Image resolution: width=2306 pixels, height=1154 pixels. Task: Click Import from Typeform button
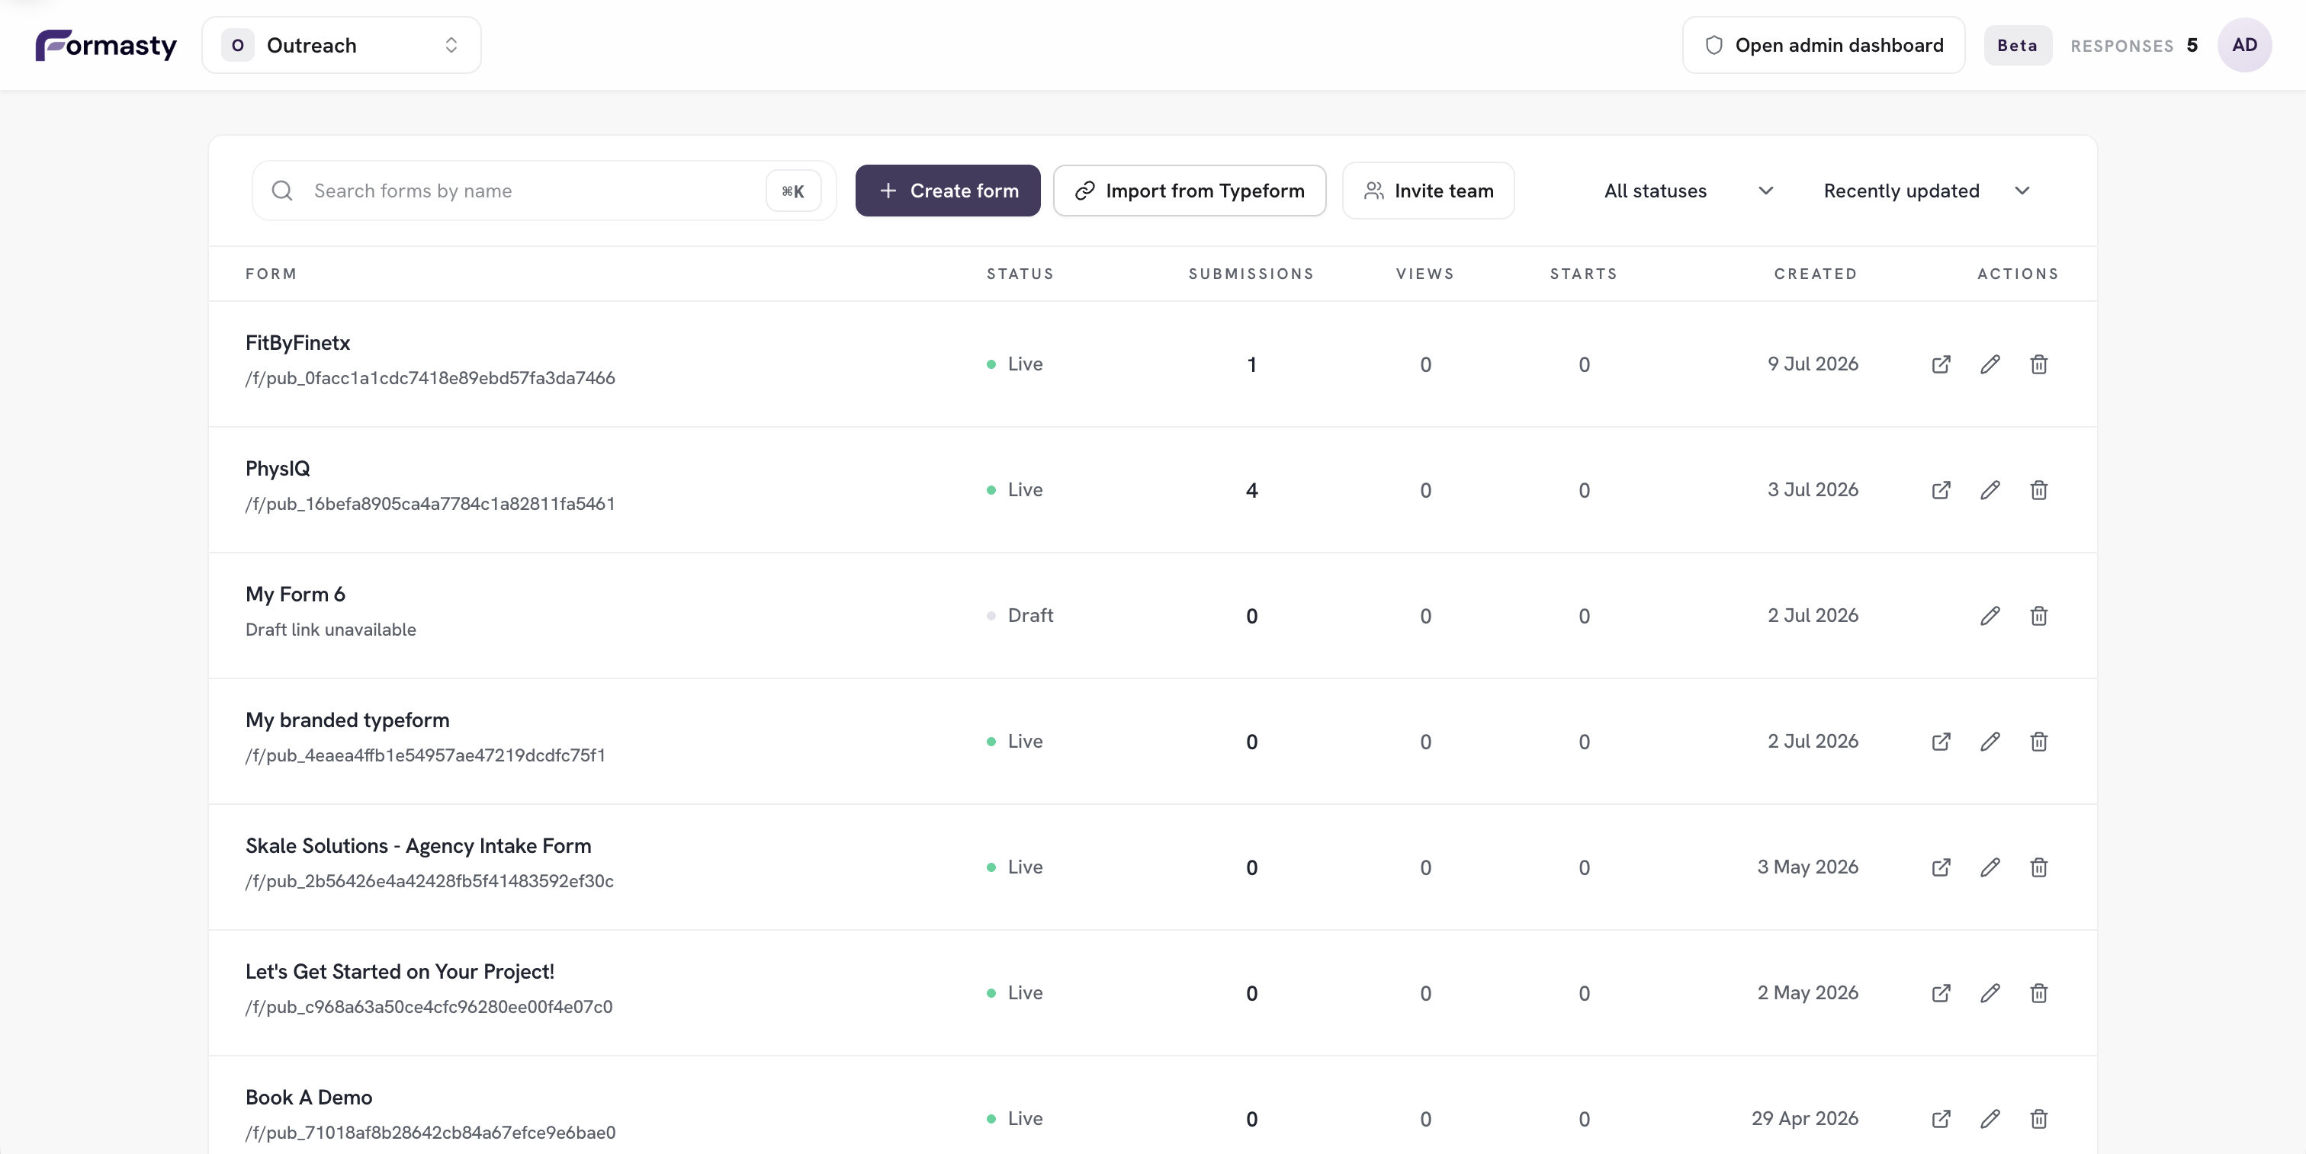coord(1190,191)
